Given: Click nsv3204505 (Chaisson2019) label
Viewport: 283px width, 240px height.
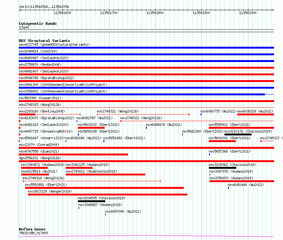Looking at the screenshot, I should pyautogui.click(x=101, y=198).
